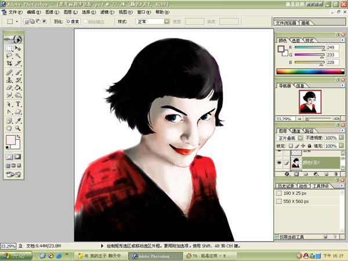Viewport: 348px width, 261px height.
Task: Click the zoom-out button in Navigator
Action: [x=300, y=119]
